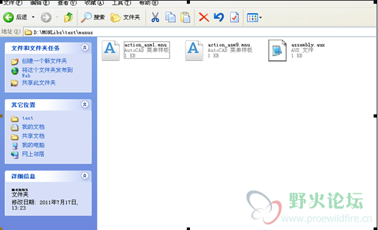Click the 我的电脑 link

tap(33, 145)
